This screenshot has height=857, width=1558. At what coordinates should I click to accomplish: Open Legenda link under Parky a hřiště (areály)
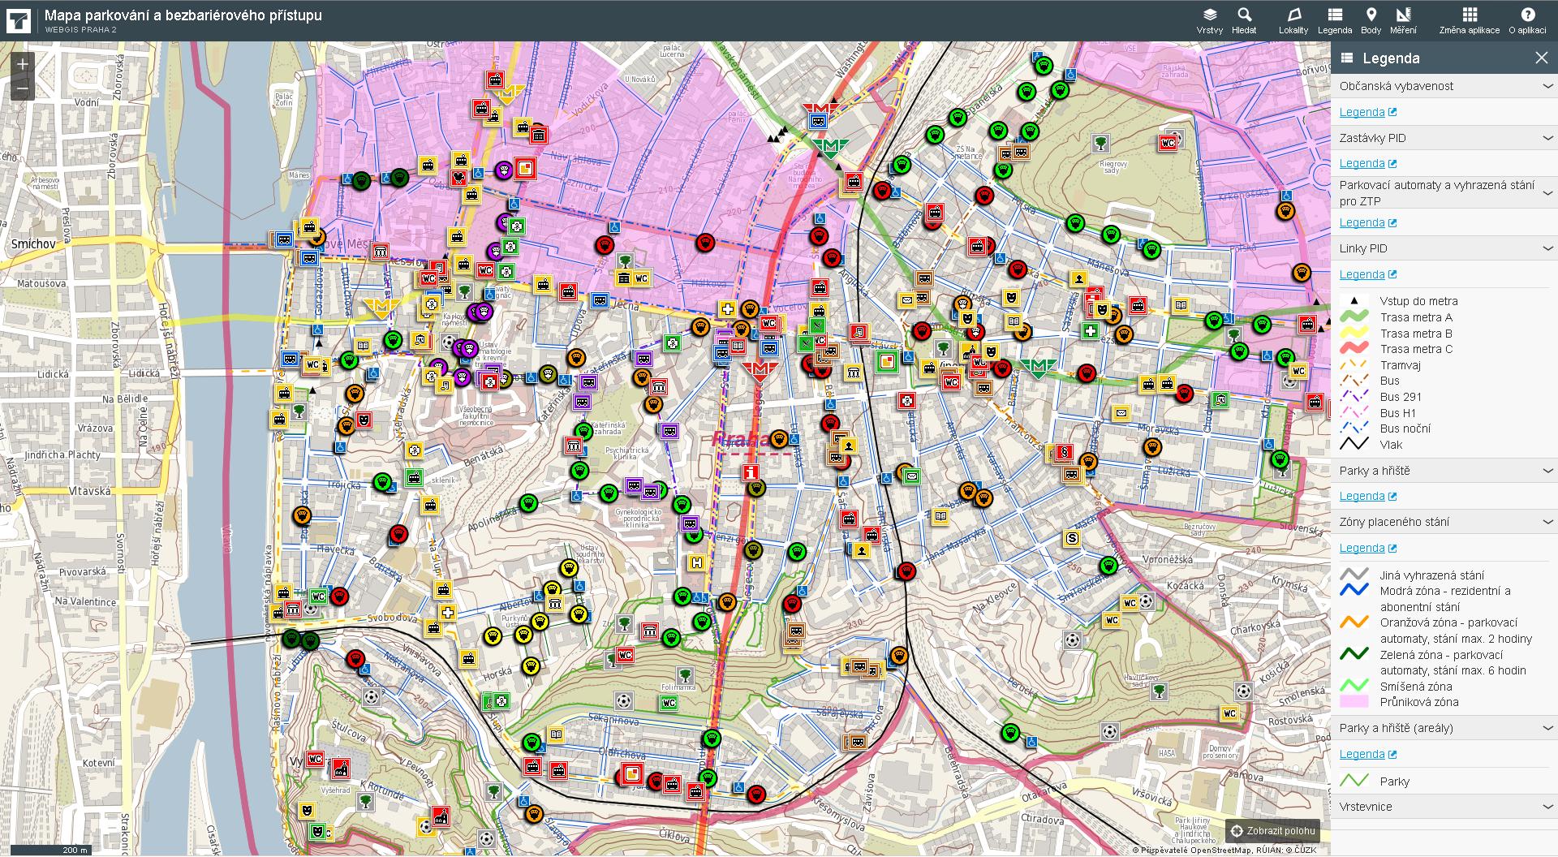click(x=1367, y=754)
